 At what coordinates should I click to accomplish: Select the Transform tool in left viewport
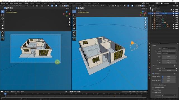pos(3,28)
